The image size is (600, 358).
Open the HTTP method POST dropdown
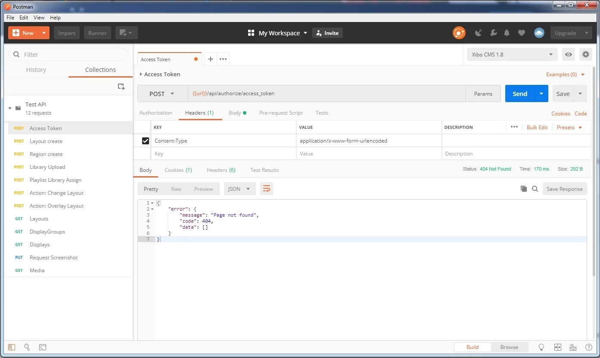click(162, 93)
